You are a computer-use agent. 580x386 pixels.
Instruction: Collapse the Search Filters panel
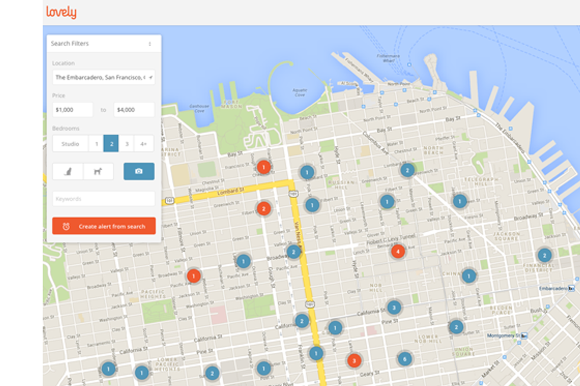click(x=150, y=44)
